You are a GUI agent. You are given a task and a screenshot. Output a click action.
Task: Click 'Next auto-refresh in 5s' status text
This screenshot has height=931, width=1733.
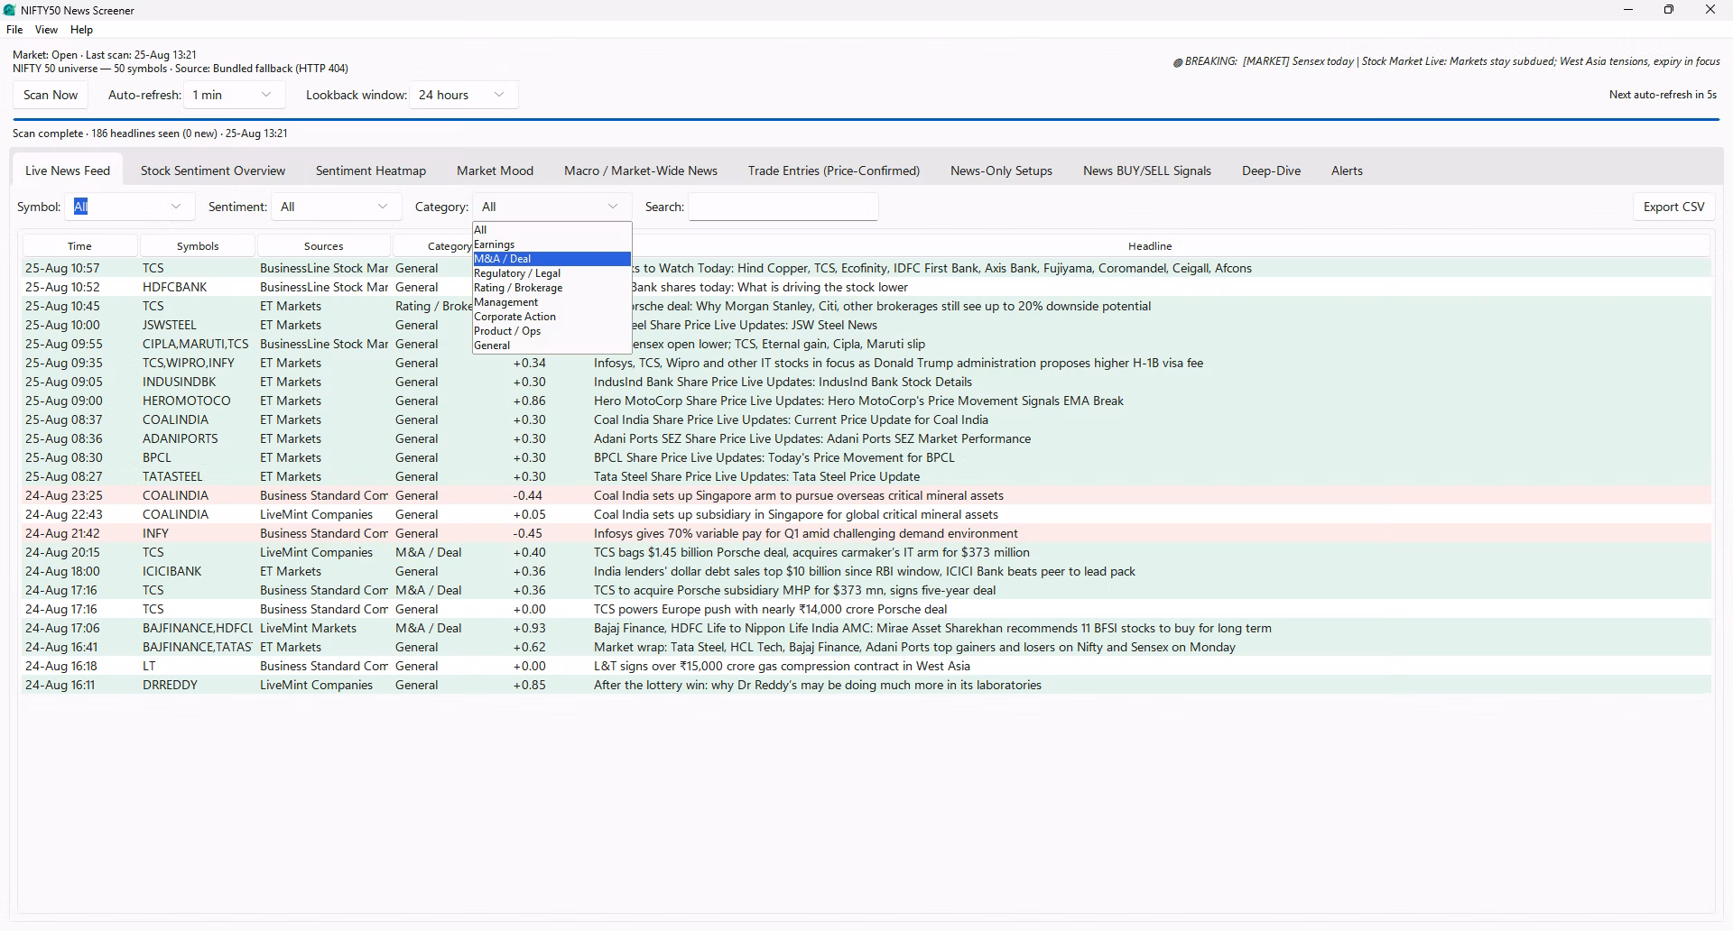1663,95
